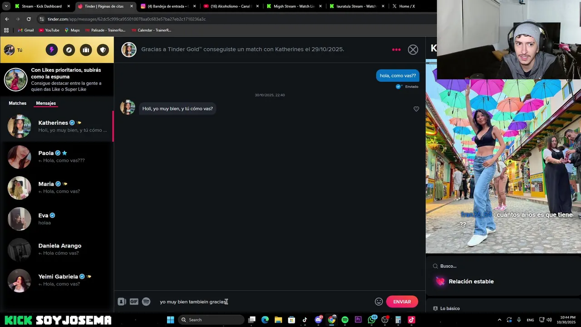581x327 pixels.
Task: Click the Lo básico section heading
Action: (x=450, y=308)
